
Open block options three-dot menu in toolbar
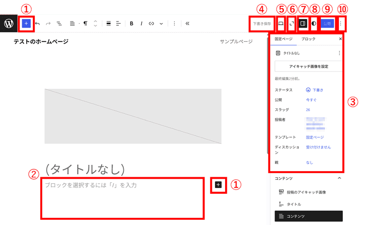(x=174, y=24)
